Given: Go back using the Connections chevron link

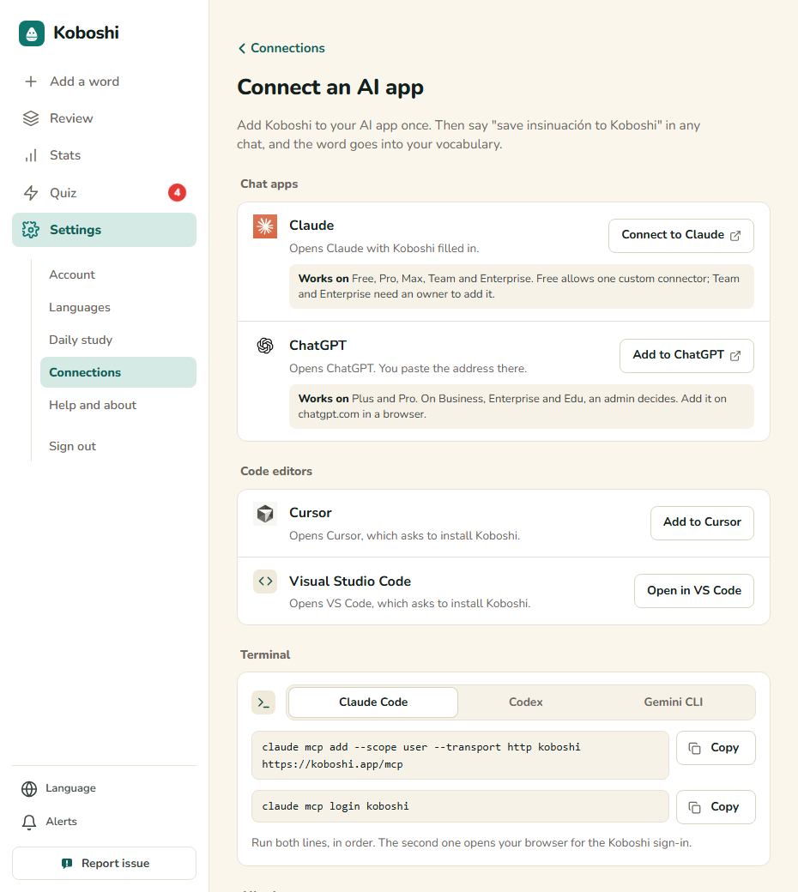Looking at the screenshot, I should click(x=281, y=48).
